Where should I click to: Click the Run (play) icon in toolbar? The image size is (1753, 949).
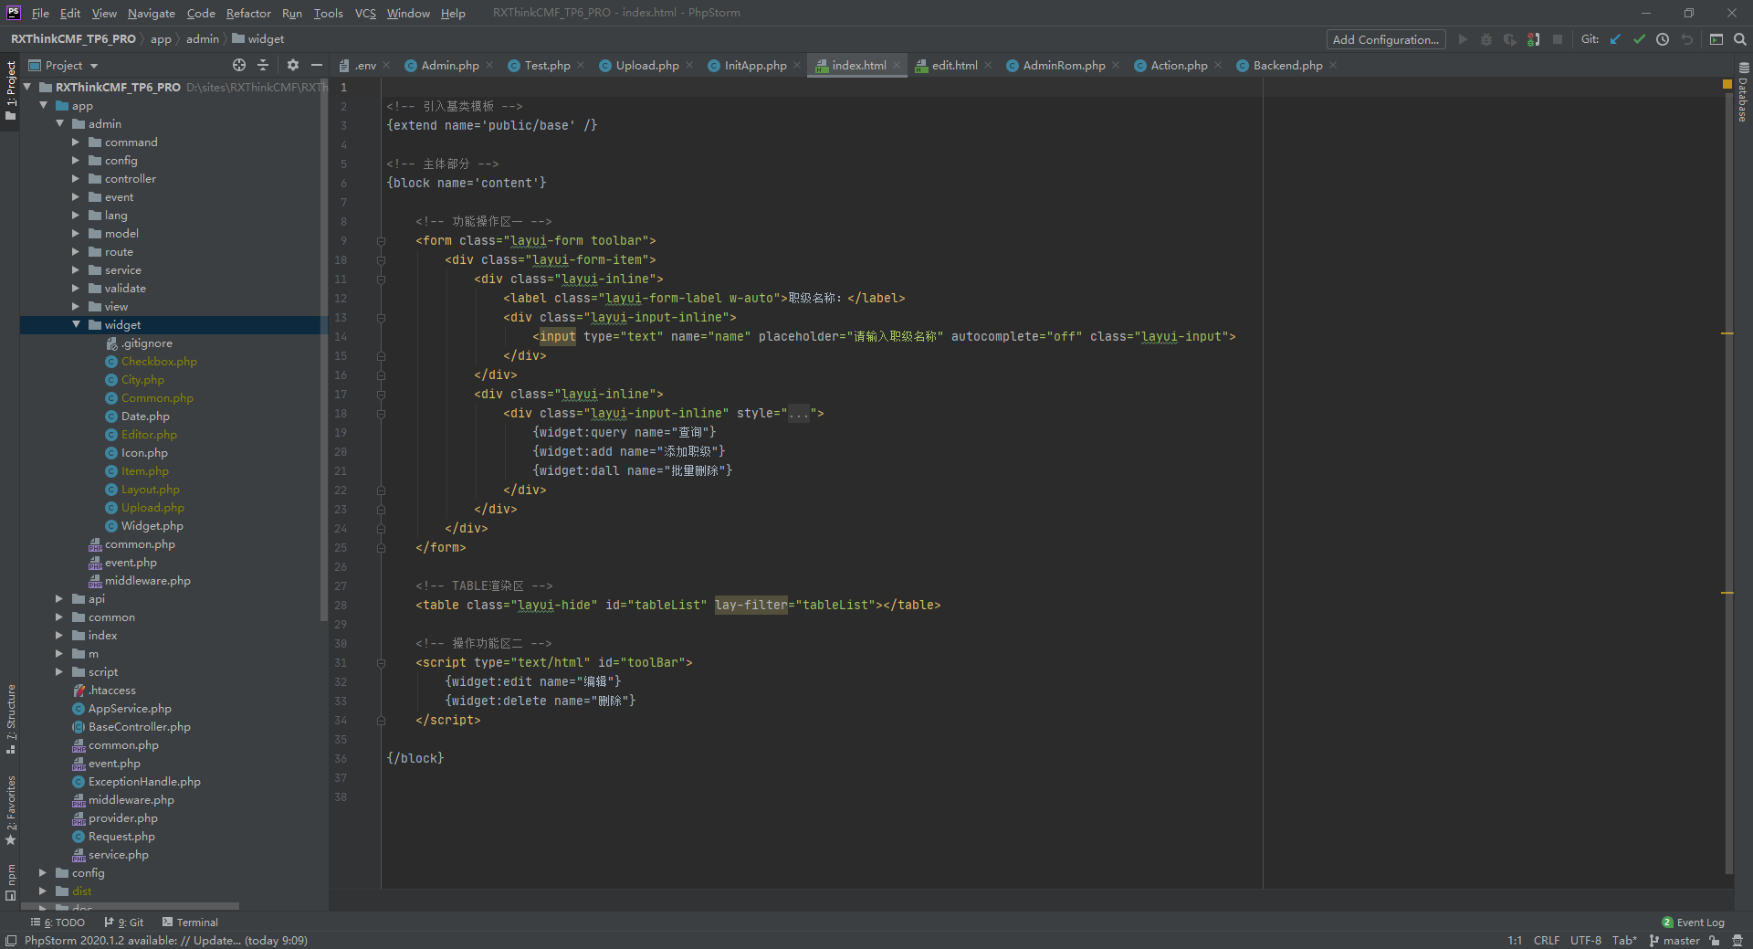tap(1463, 39)
